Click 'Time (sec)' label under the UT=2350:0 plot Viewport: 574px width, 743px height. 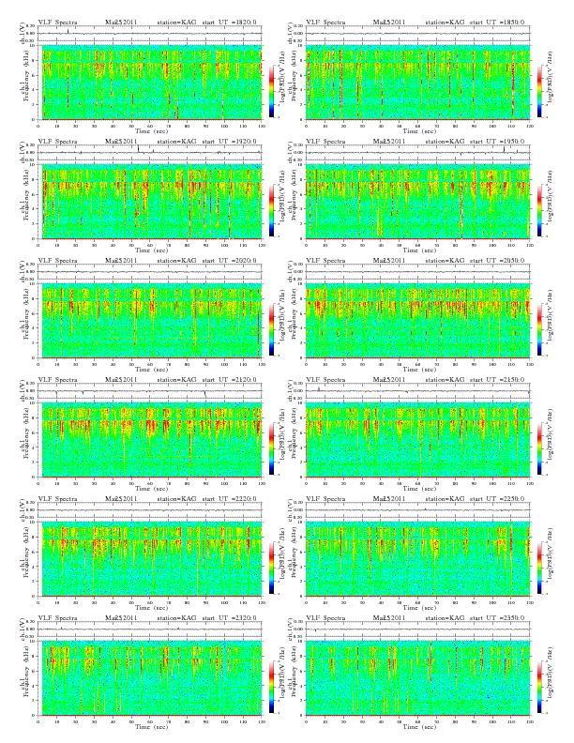coord(419,727)
